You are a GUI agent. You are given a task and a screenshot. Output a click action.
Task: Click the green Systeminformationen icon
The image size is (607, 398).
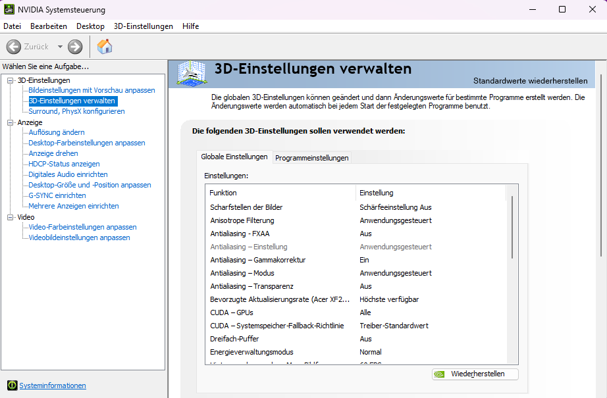pos(12,386)
